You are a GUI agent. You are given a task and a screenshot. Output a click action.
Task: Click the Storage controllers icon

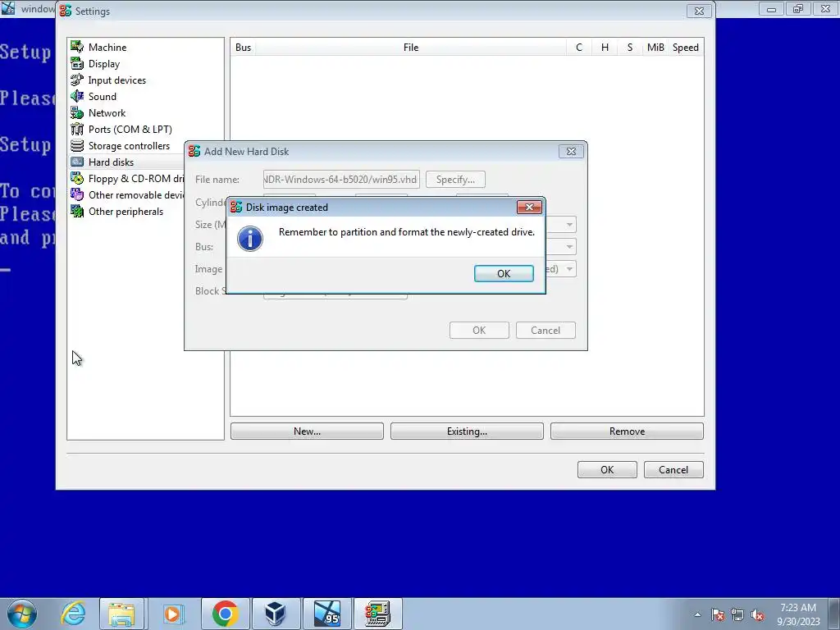(x=77, y=146)
